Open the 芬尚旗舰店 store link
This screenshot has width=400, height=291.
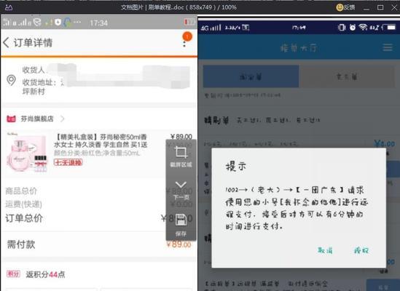tap(37, 119)
